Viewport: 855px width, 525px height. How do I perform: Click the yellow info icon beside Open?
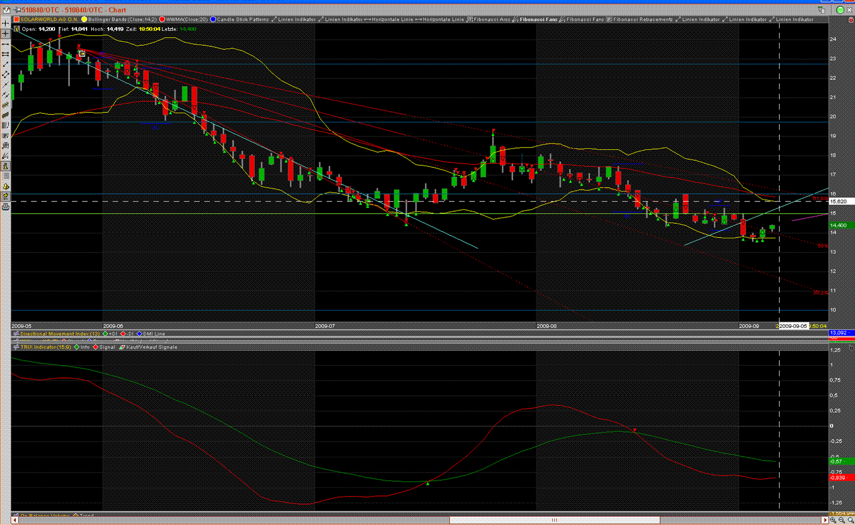click(x=16, y=29)
